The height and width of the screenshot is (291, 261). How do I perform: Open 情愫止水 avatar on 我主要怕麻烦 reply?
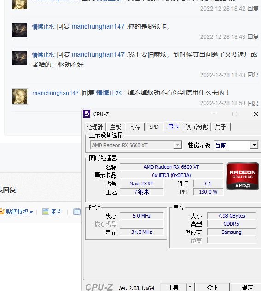[20, 58]
